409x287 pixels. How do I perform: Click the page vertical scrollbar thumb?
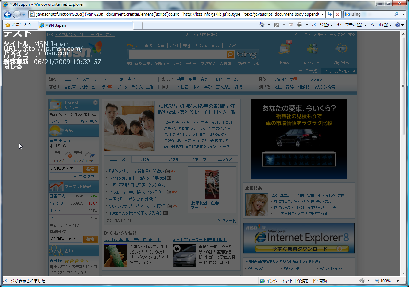(403, 86)
